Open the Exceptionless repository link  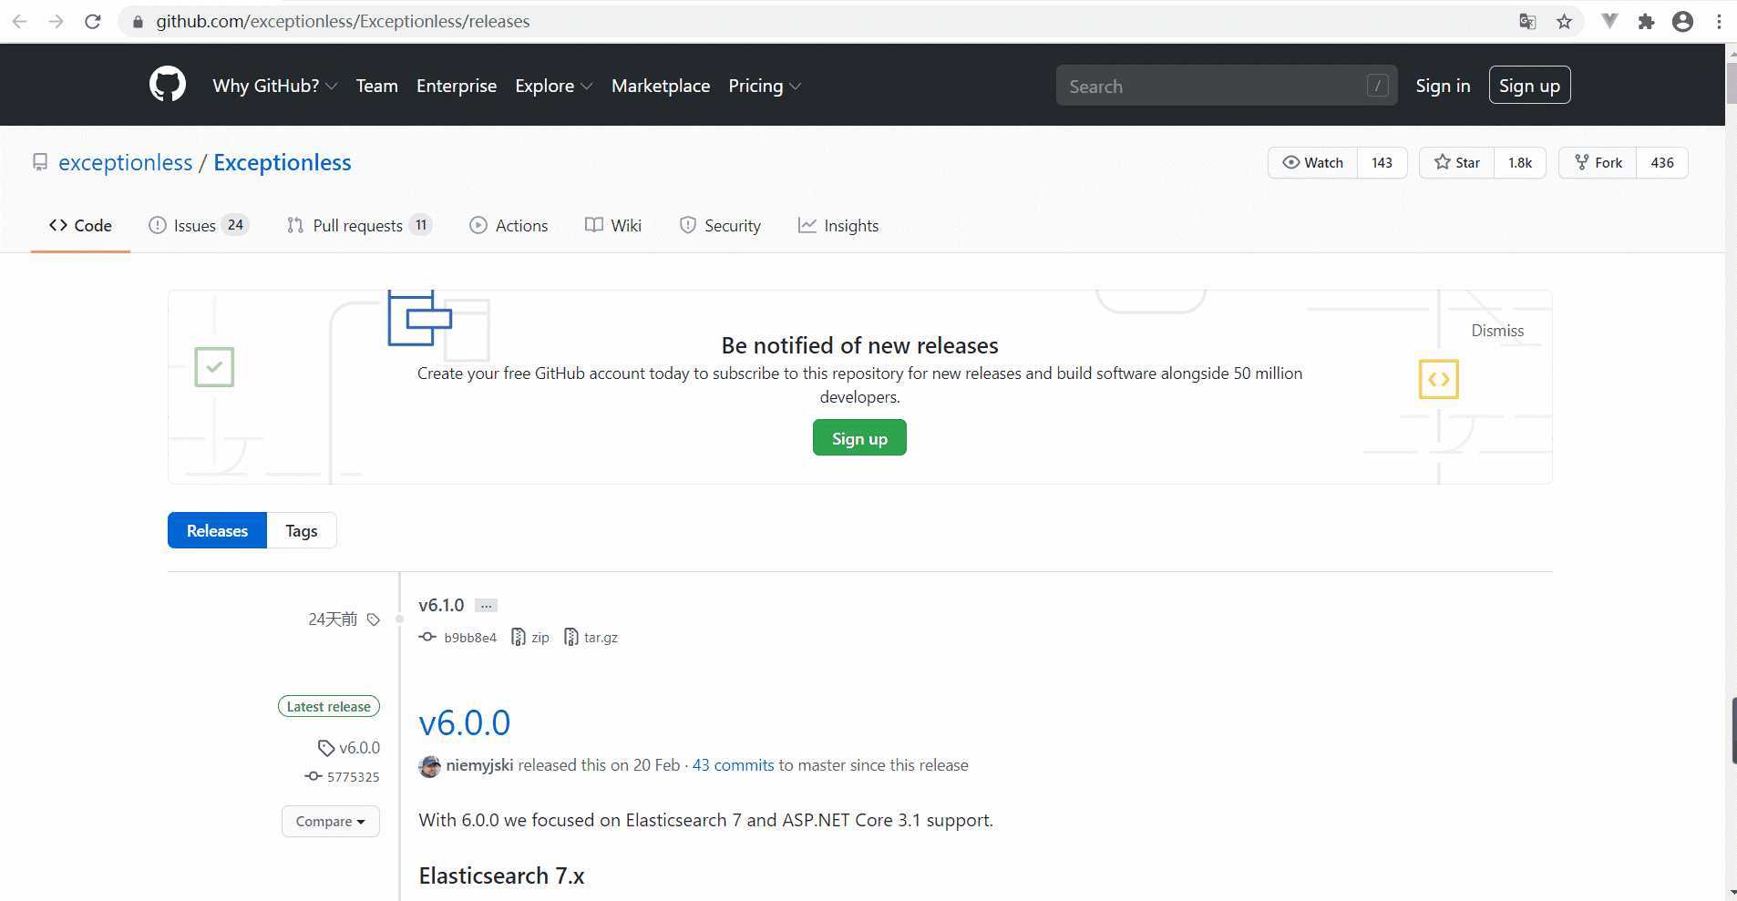[x=283, y=163]
